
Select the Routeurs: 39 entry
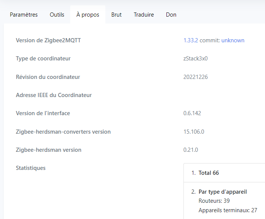point(214,201)
